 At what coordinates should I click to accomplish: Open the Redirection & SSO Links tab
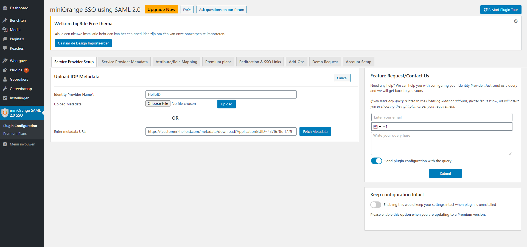tap(260, 62)
